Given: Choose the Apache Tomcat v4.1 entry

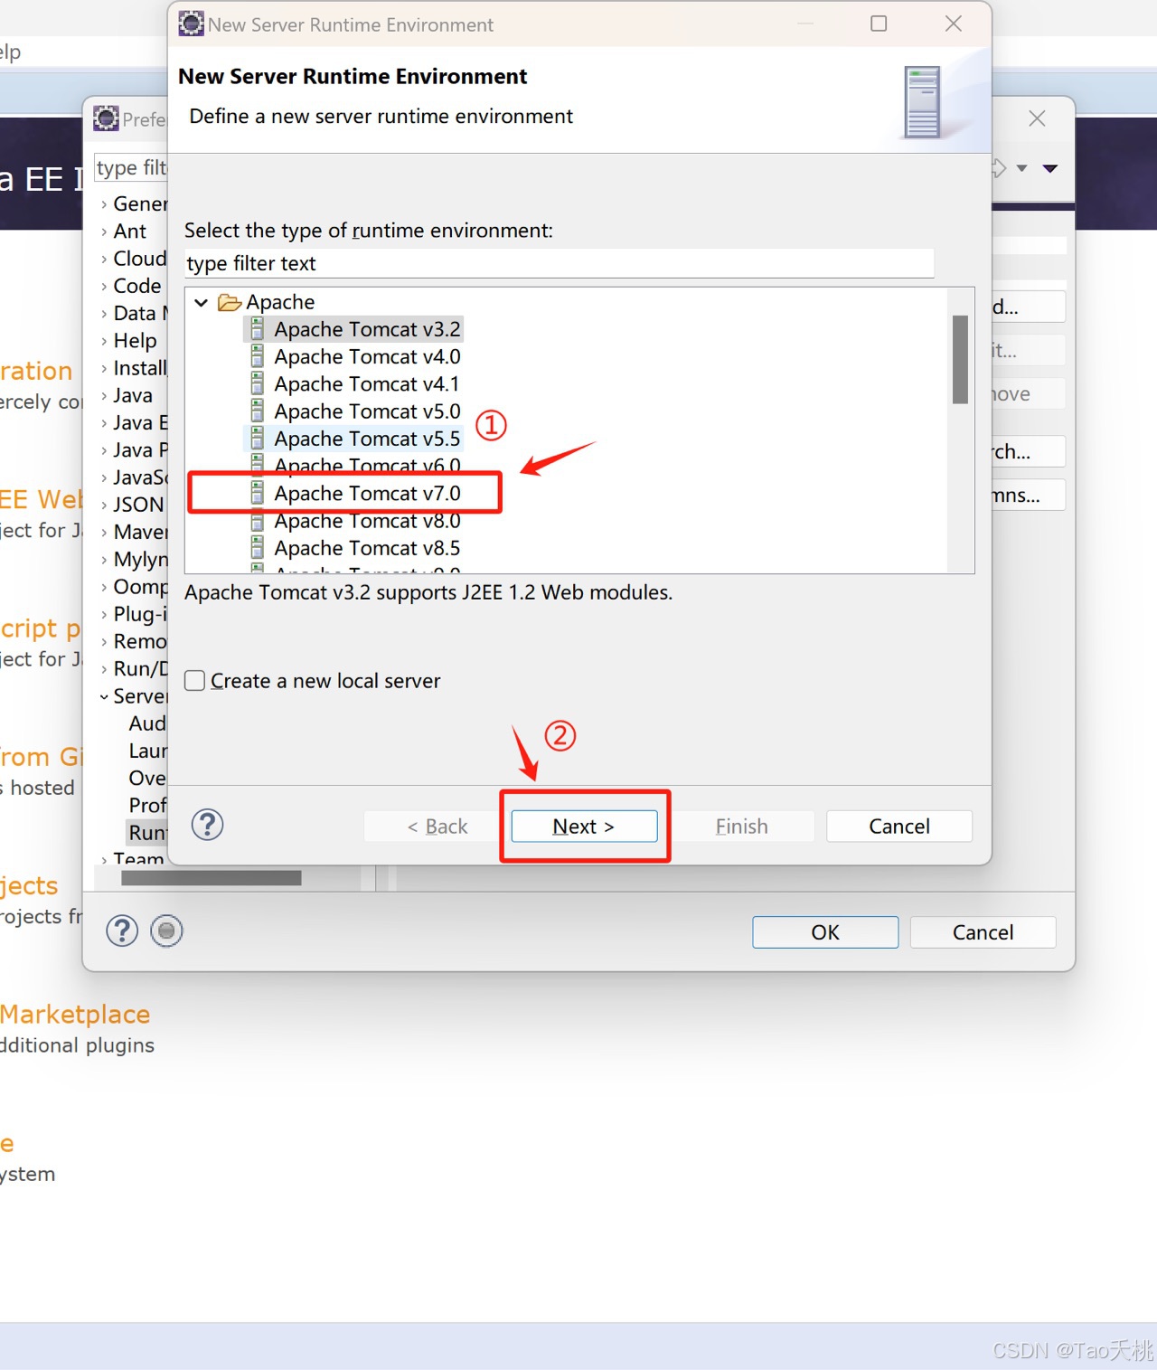Looking at the screenshot, I should click(367, 384).
